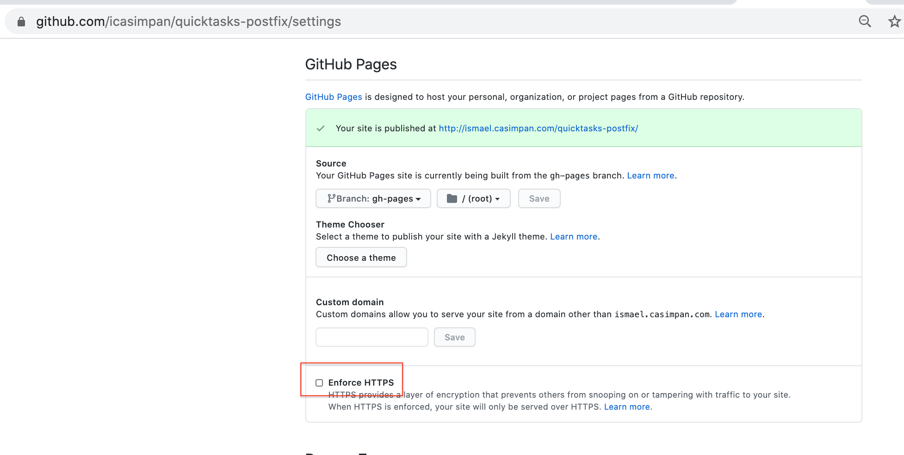Click inside the custom domain input field
The height and width of the screenshot is (455, 904).
[372, 337]
